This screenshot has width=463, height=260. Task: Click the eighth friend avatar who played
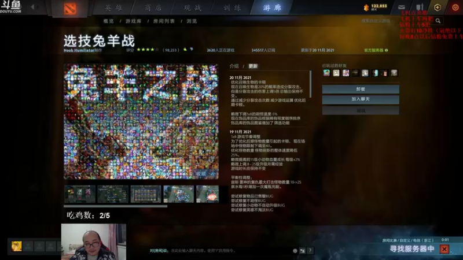coord(394,73)
